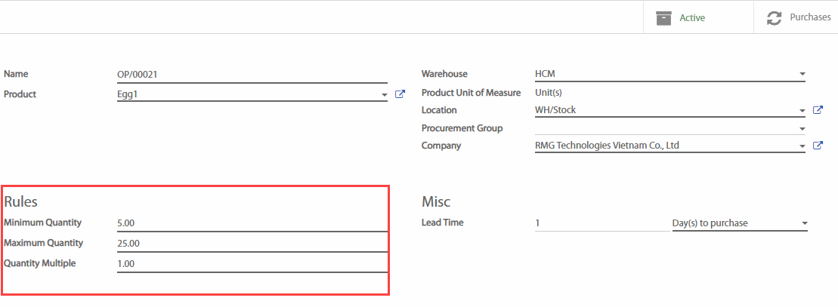The width and height of the screenshot is (838, 307).
Task: Click the archive box icon next to Active
Action: [663, 17]
